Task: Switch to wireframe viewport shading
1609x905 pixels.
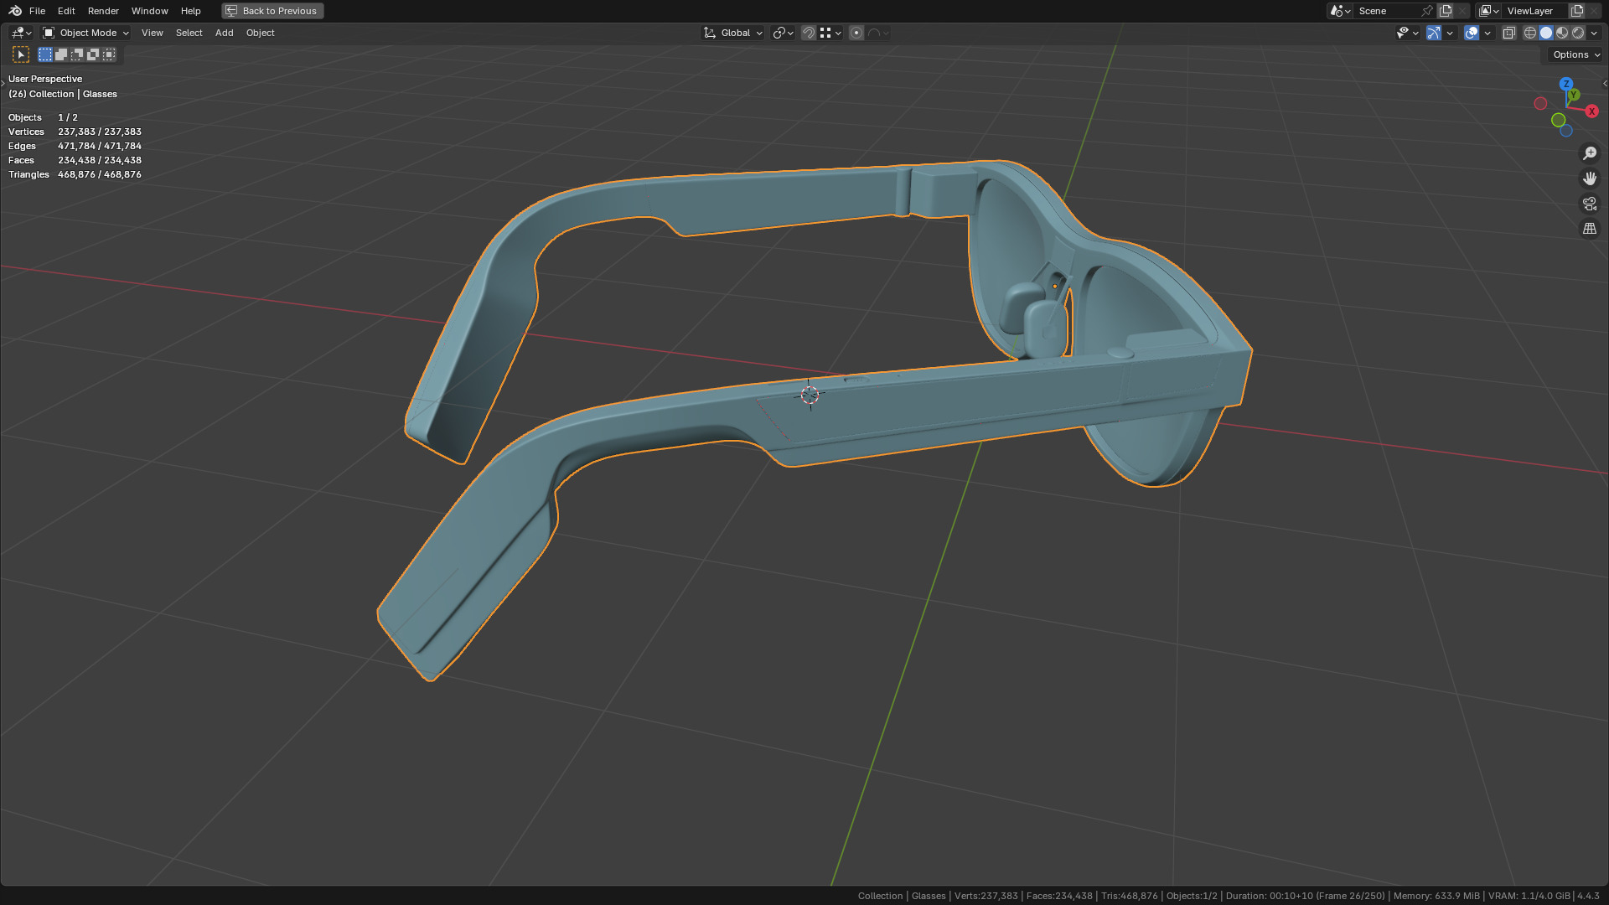Action: (x=1530, y=33)
